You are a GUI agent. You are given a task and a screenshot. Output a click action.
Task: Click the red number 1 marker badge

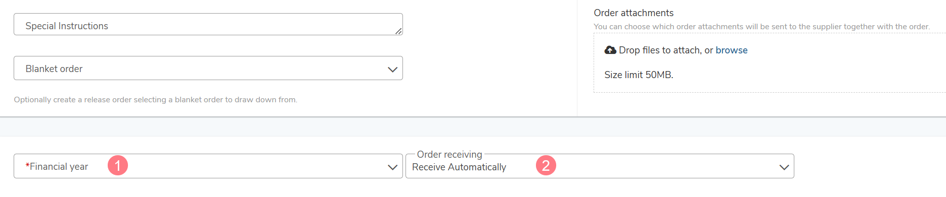coord(118,165)
